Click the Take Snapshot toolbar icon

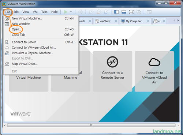pyautogui.click(x=91, y=12)
